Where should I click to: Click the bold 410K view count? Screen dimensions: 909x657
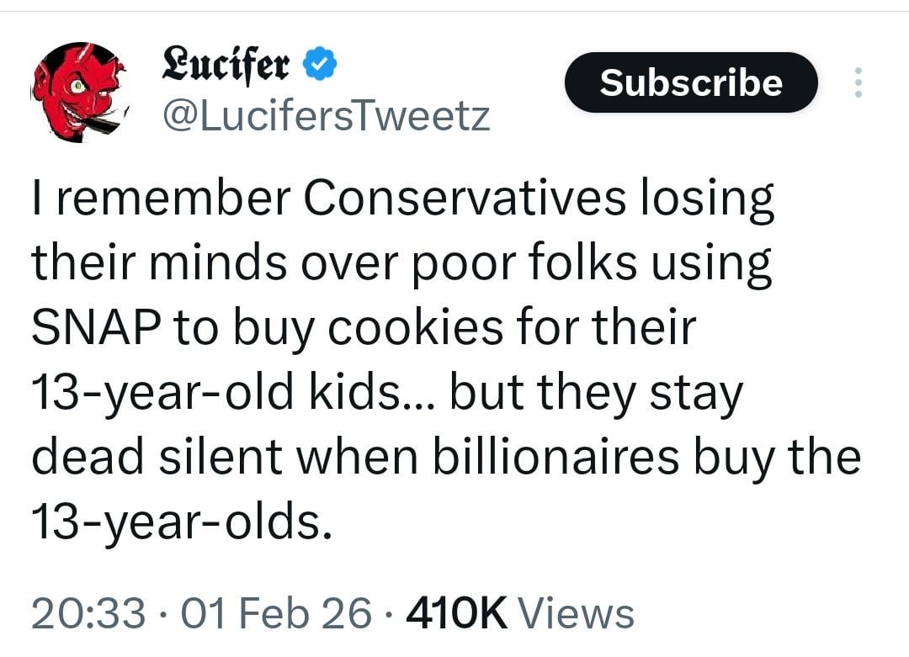[x=456, y=612]
